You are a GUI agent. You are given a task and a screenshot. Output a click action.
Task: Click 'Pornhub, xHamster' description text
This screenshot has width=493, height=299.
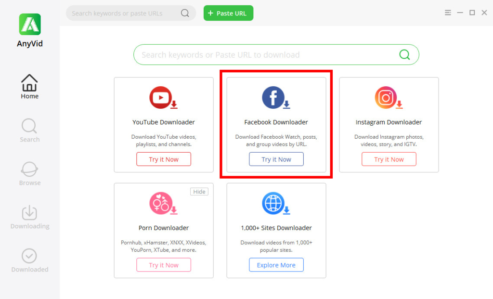164,246
